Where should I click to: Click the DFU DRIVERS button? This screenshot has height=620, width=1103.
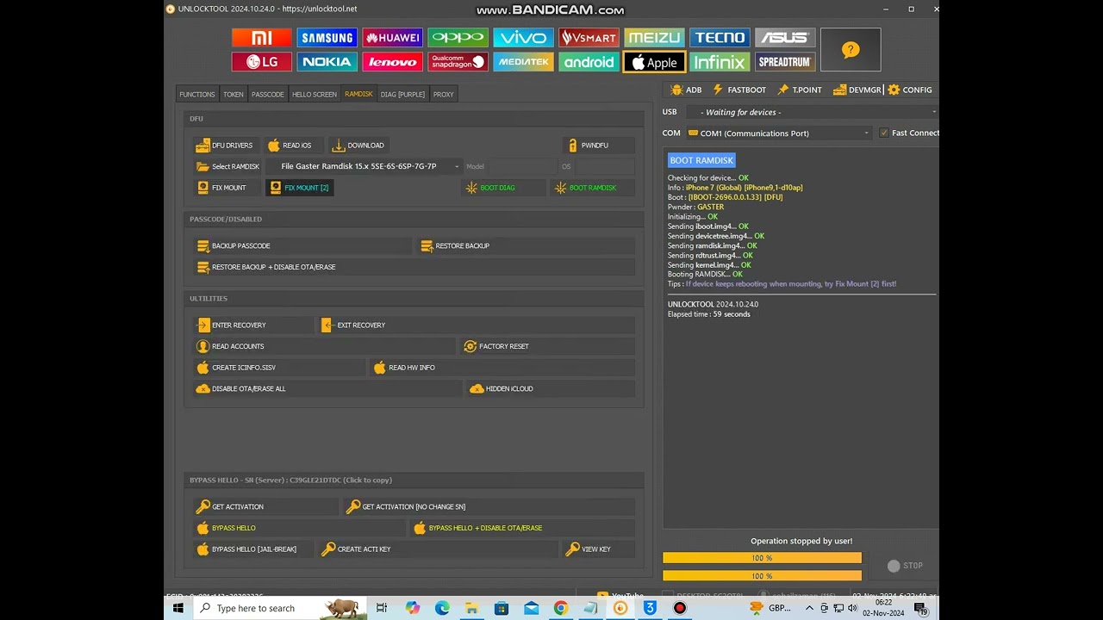point(225,146)
